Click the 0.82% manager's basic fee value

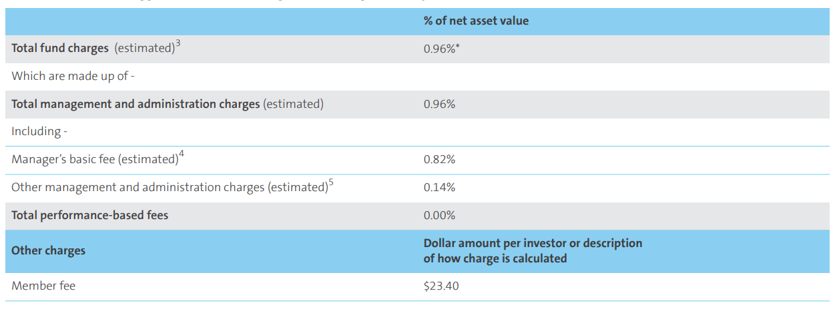(439, 160)
